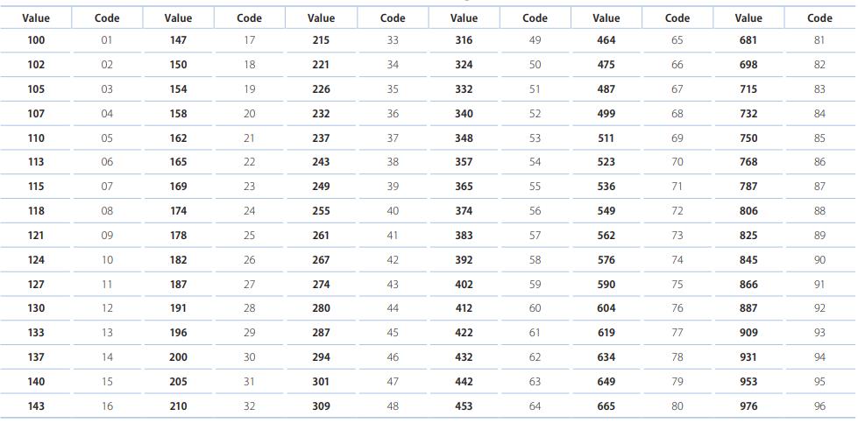Screen dimensions: 858x423
Task: Click the value 464 cell
Action: point(606,40)
